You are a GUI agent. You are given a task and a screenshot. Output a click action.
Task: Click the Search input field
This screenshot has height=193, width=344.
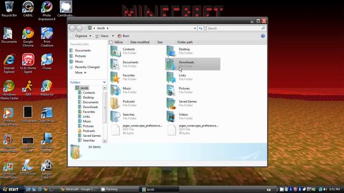[x=234, y=28]
